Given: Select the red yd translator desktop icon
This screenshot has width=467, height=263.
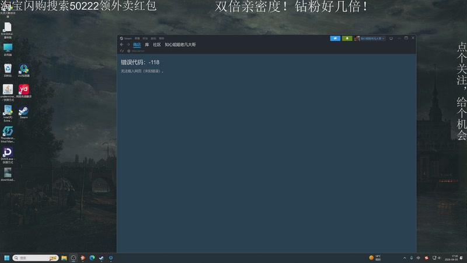Looking at the screenshot, I should click(23, 91).
